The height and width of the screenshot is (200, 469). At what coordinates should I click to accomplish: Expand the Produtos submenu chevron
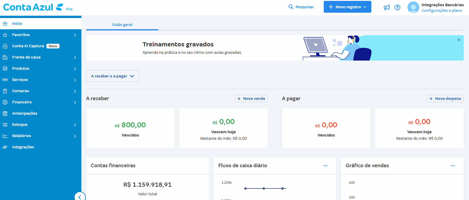click(75, 69)
